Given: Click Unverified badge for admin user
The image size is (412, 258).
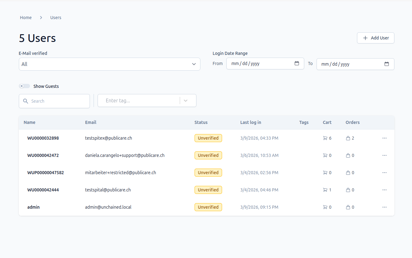Looking at the screenshot, I should 208,207.
